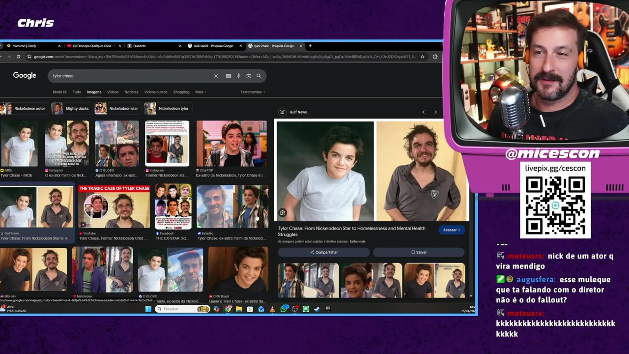Show previous image in preview panel
Screen dimensions: 629x354
point(423,112)
